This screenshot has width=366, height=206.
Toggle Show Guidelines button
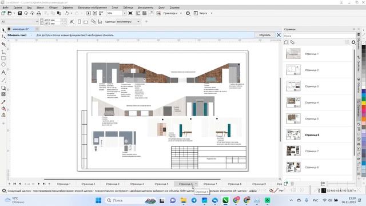coord(151,13)
